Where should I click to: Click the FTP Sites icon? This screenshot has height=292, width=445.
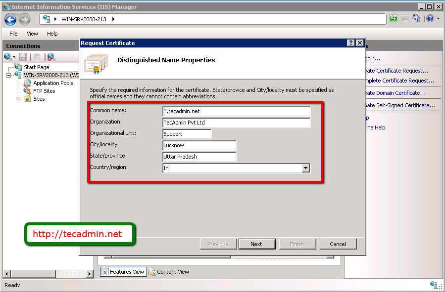pos(27,91)
